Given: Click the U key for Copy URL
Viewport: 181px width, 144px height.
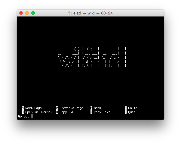Looking at the screenshot, I should [57, 112].
